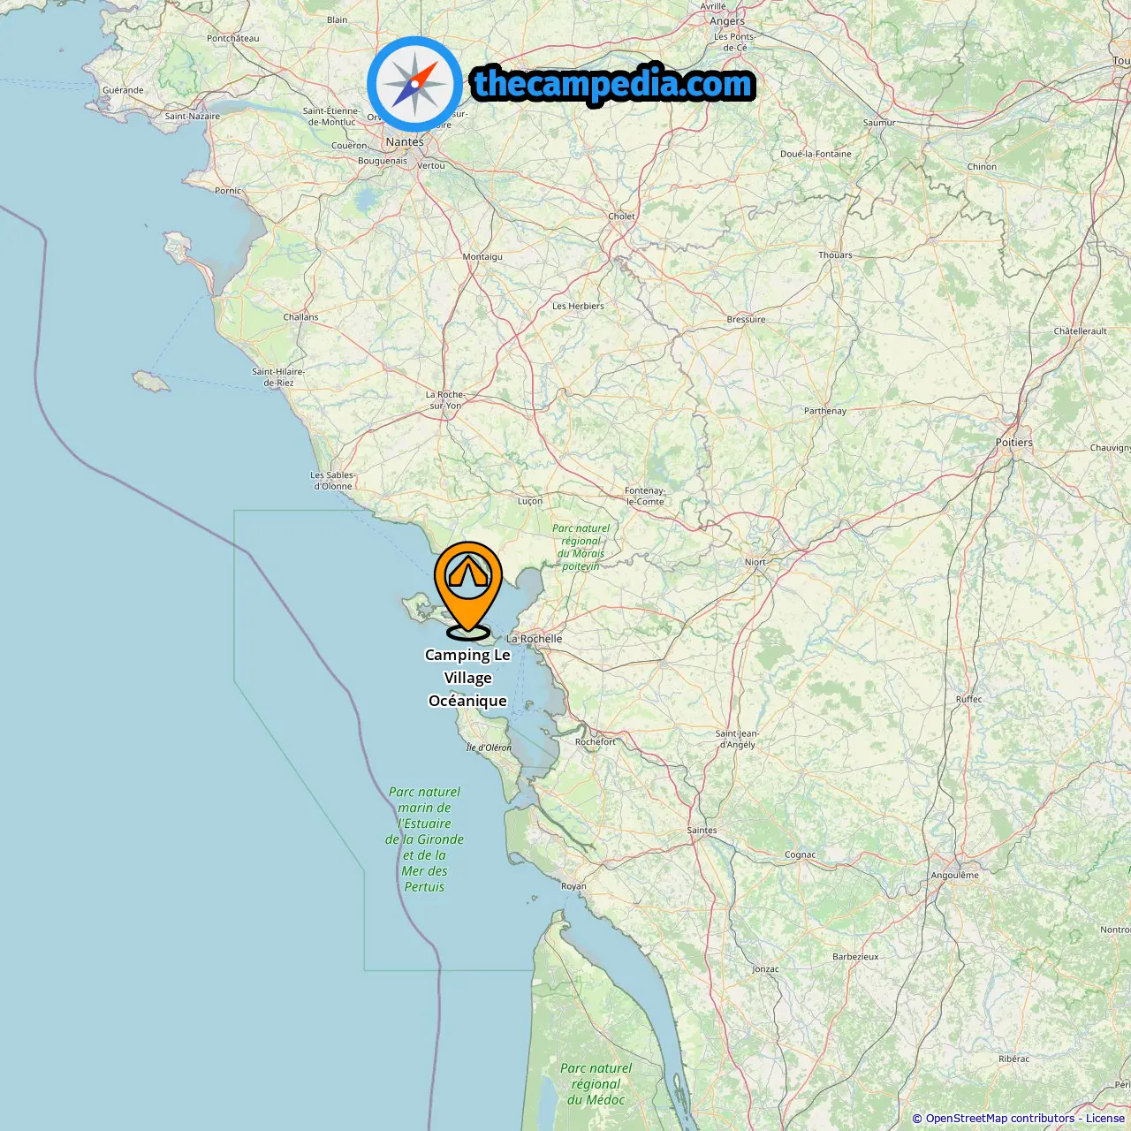Viewport: 1131px width, 1131px height.
Task: Select the Niort town label
Action: pos(755,562)
